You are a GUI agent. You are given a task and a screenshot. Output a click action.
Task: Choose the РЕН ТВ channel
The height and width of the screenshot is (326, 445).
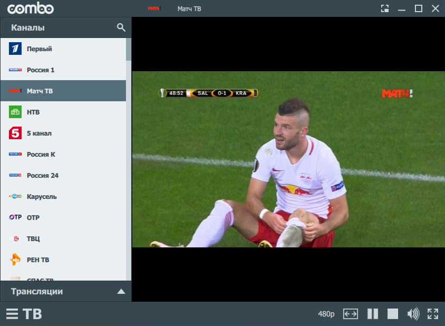point(38,260)
